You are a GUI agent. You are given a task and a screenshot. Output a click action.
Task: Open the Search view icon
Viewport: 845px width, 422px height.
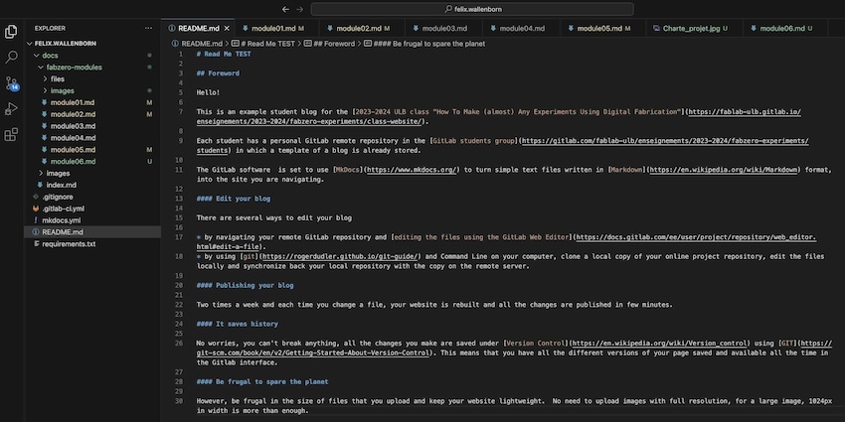click(11, 57)
